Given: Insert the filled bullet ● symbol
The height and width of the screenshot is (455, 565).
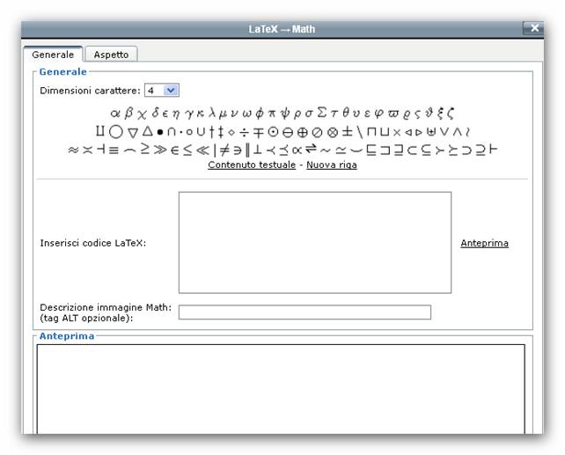Looking at the screenshot, I should [160, 132].
